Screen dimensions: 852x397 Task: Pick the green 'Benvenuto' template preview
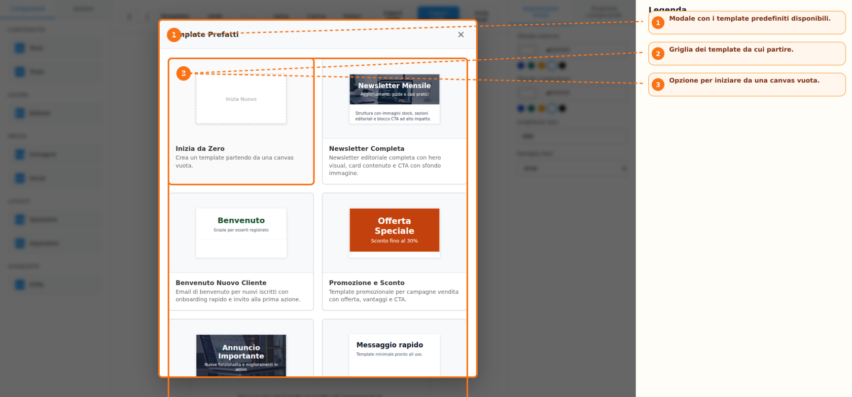point(241,233)
